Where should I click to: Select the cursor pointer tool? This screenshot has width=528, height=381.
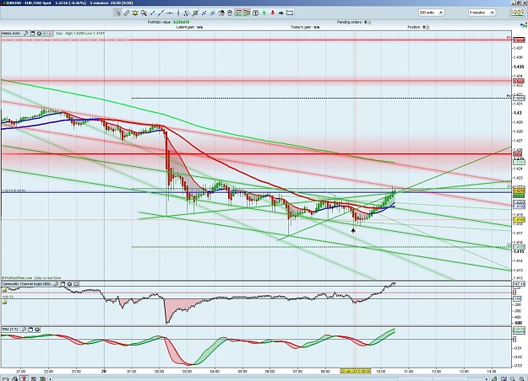(x=118, y=13)
